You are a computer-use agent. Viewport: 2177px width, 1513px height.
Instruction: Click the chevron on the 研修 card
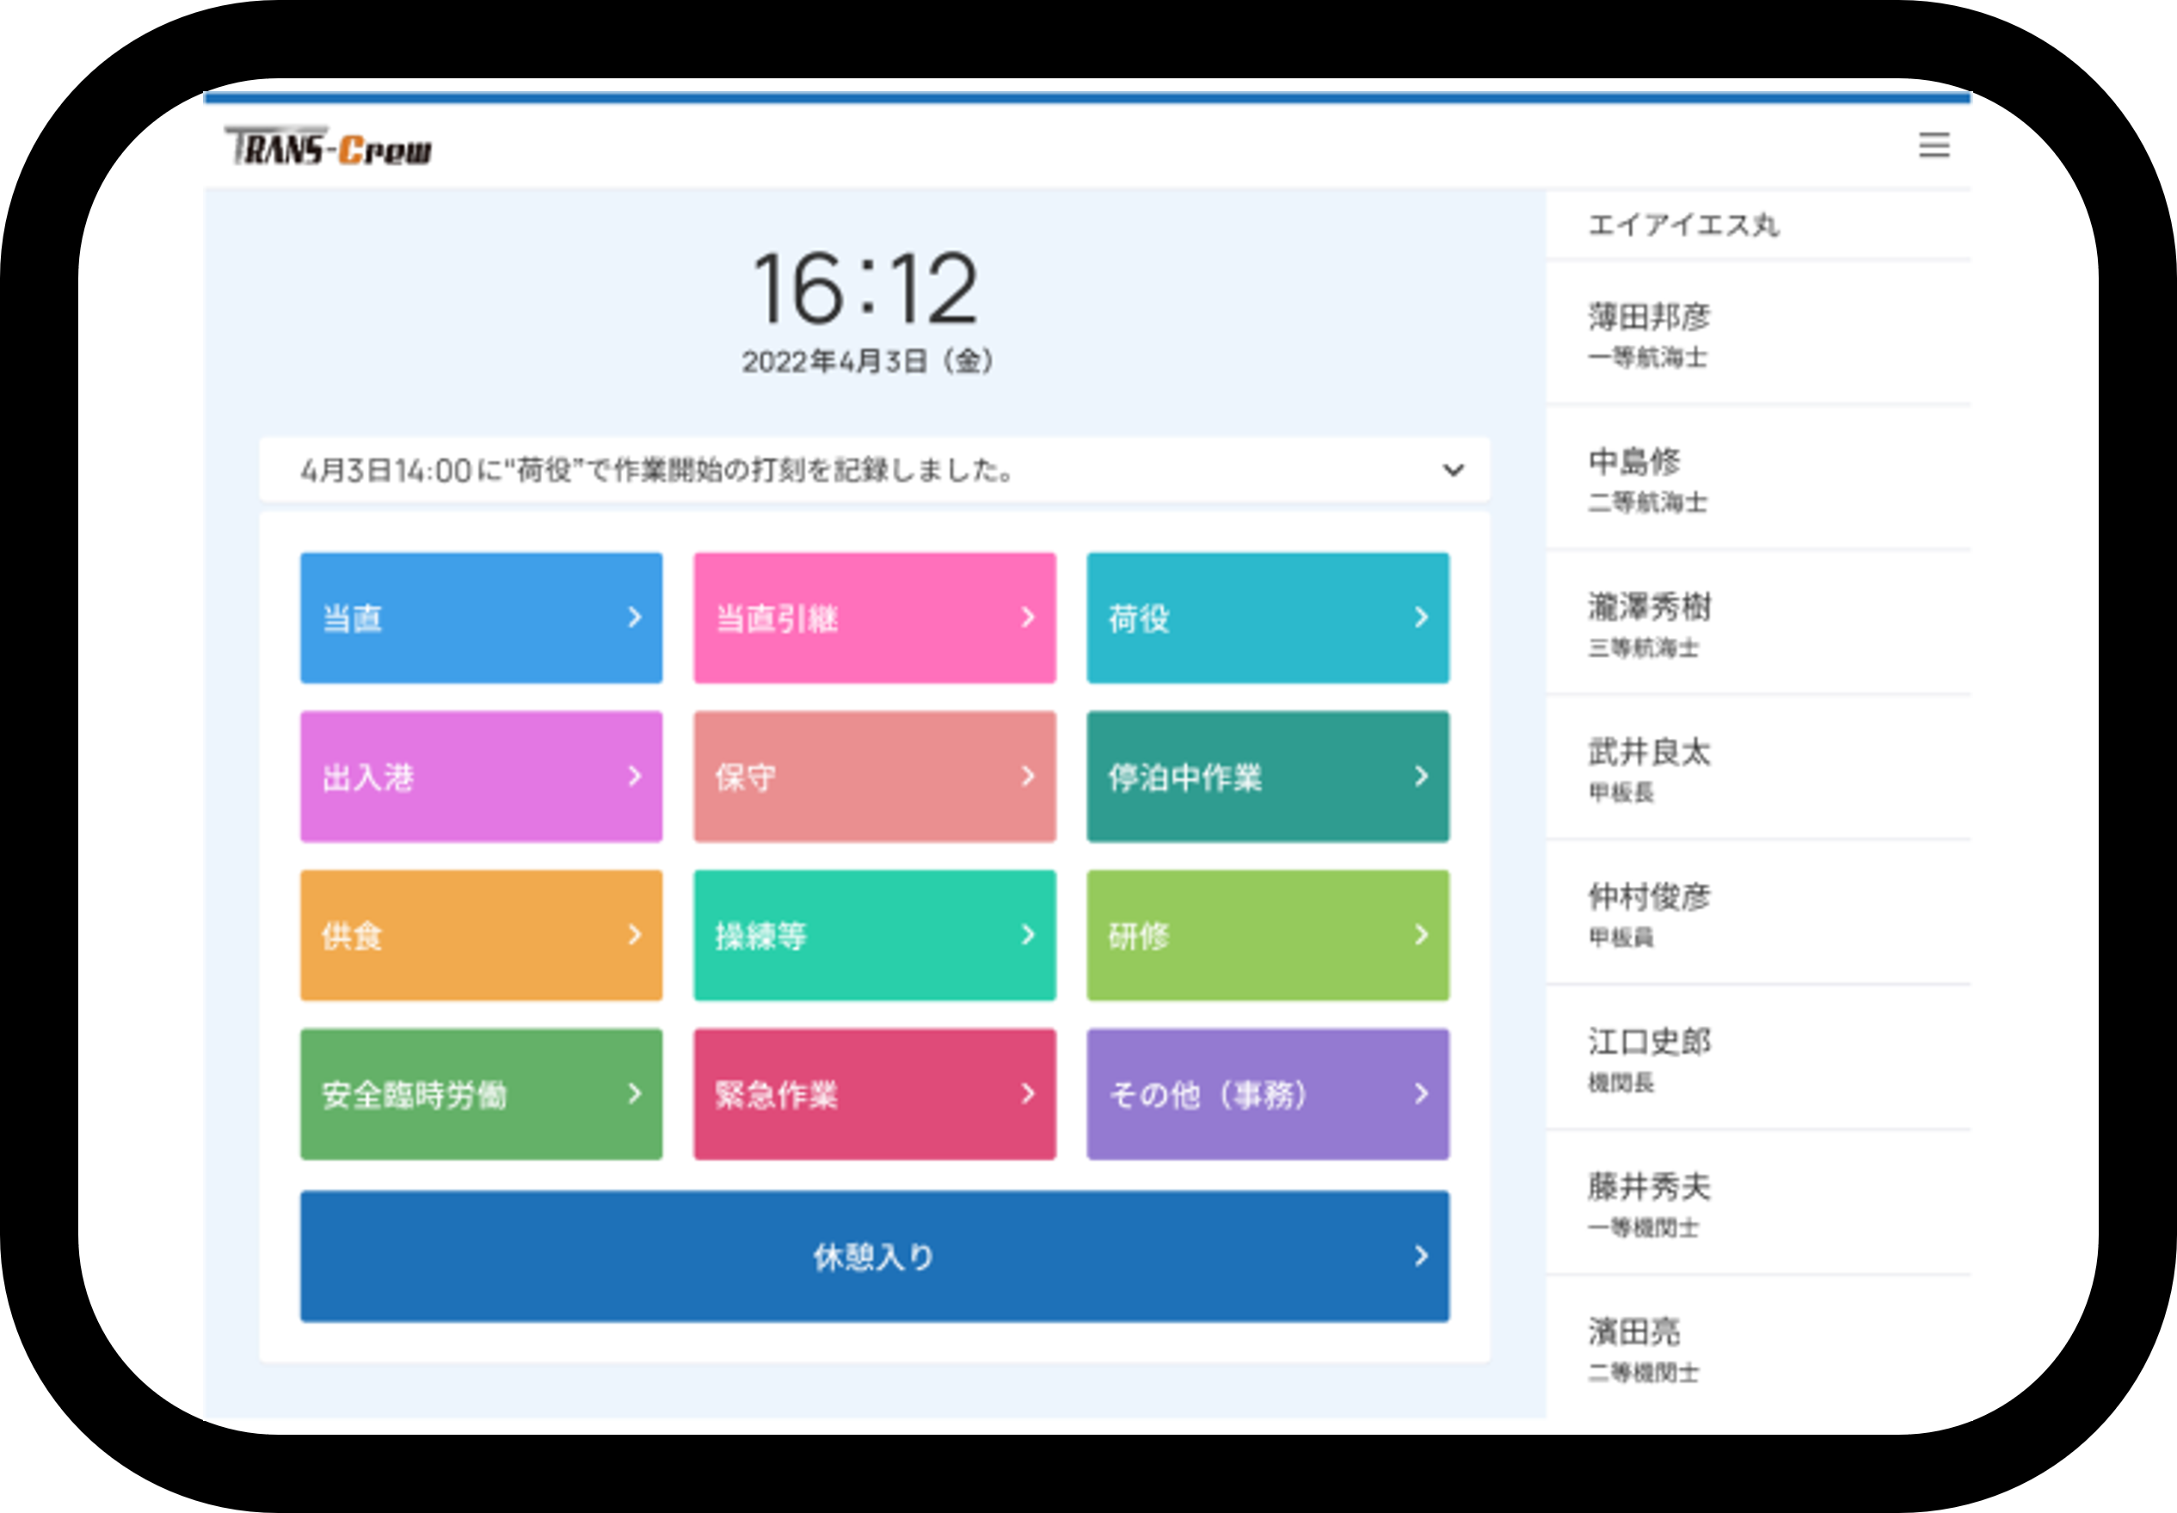1422,935
